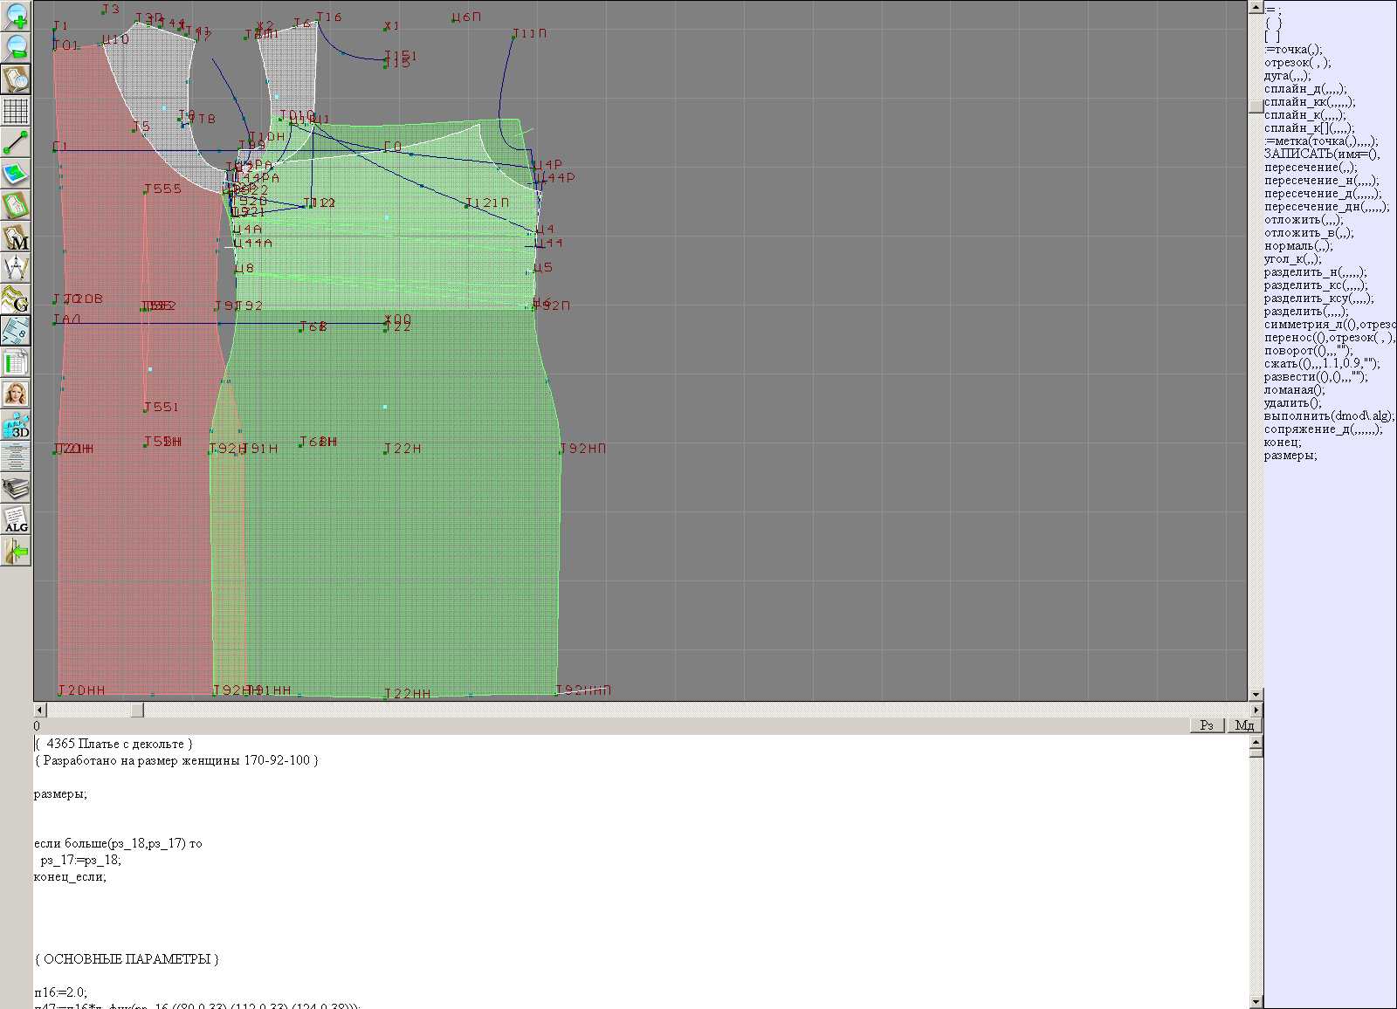Launch the 3D view icon
This screenshot has width=1397, height=1009.
coord(16,425)
